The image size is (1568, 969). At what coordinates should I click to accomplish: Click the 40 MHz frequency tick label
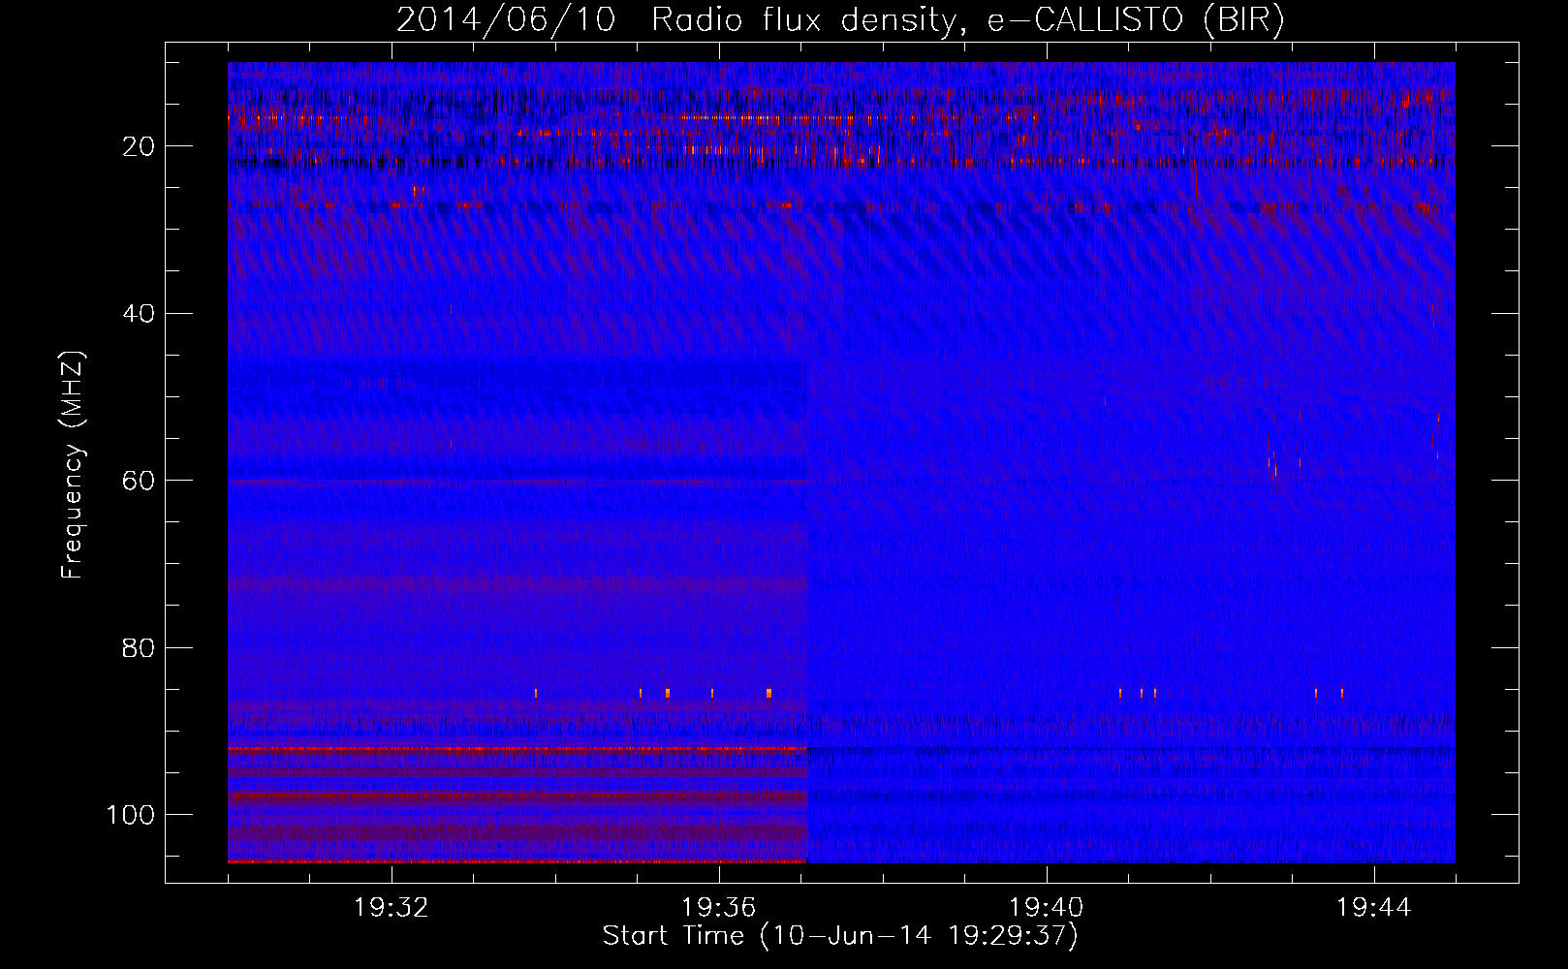click(139, 313)
